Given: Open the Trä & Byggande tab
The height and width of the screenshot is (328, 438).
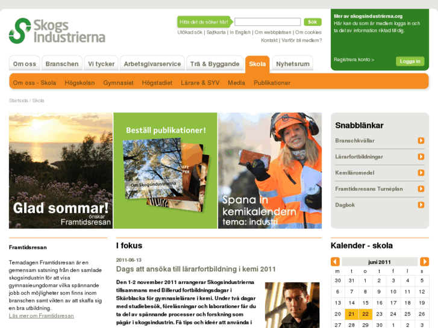Looking at the screenshot, I should (215, 64).
